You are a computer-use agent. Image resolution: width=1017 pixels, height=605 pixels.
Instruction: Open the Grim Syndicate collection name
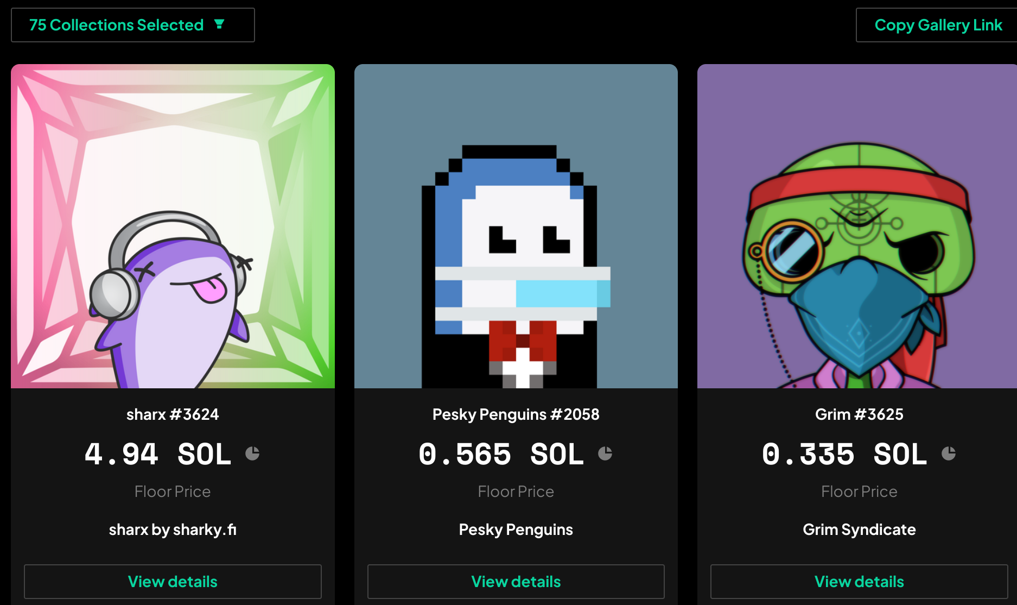(x=859, y=530)
